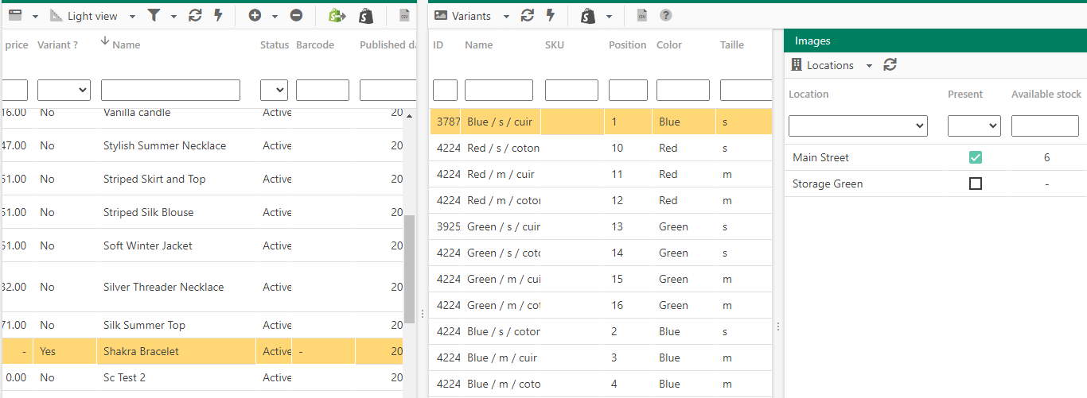
Task: Click the variant SKU filter field
Action: (571, 90)
